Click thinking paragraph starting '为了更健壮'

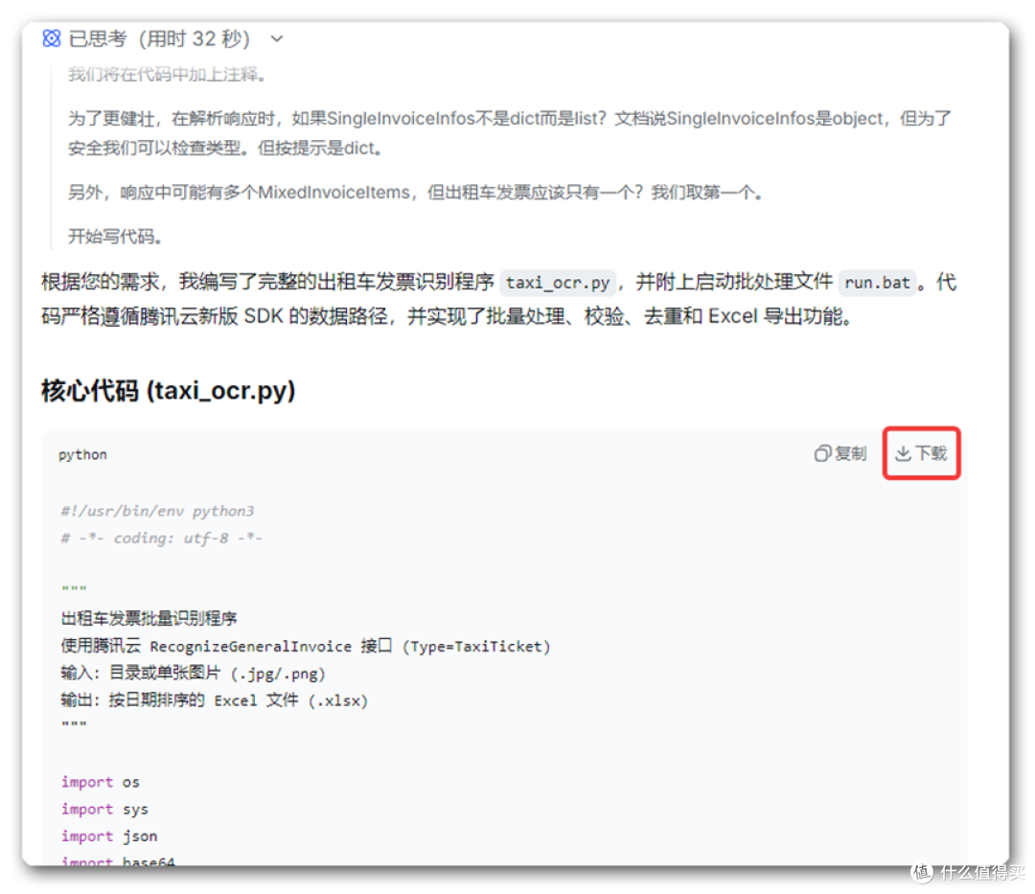510,133
